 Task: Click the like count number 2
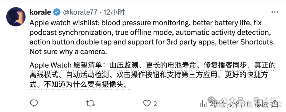[x=155, y=104]
